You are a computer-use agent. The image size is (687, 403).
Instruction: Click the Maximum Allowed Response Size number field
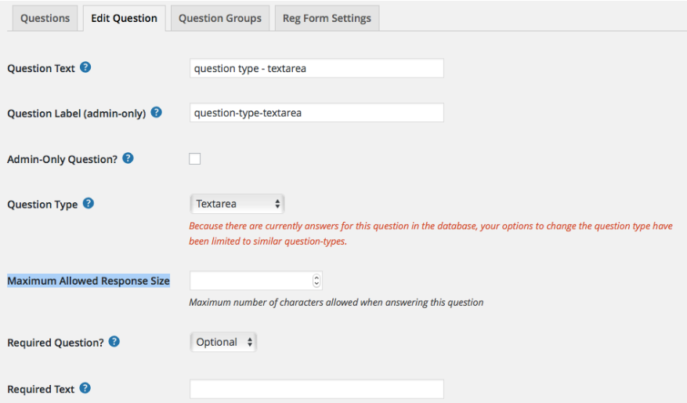click(x=251, y=280)
